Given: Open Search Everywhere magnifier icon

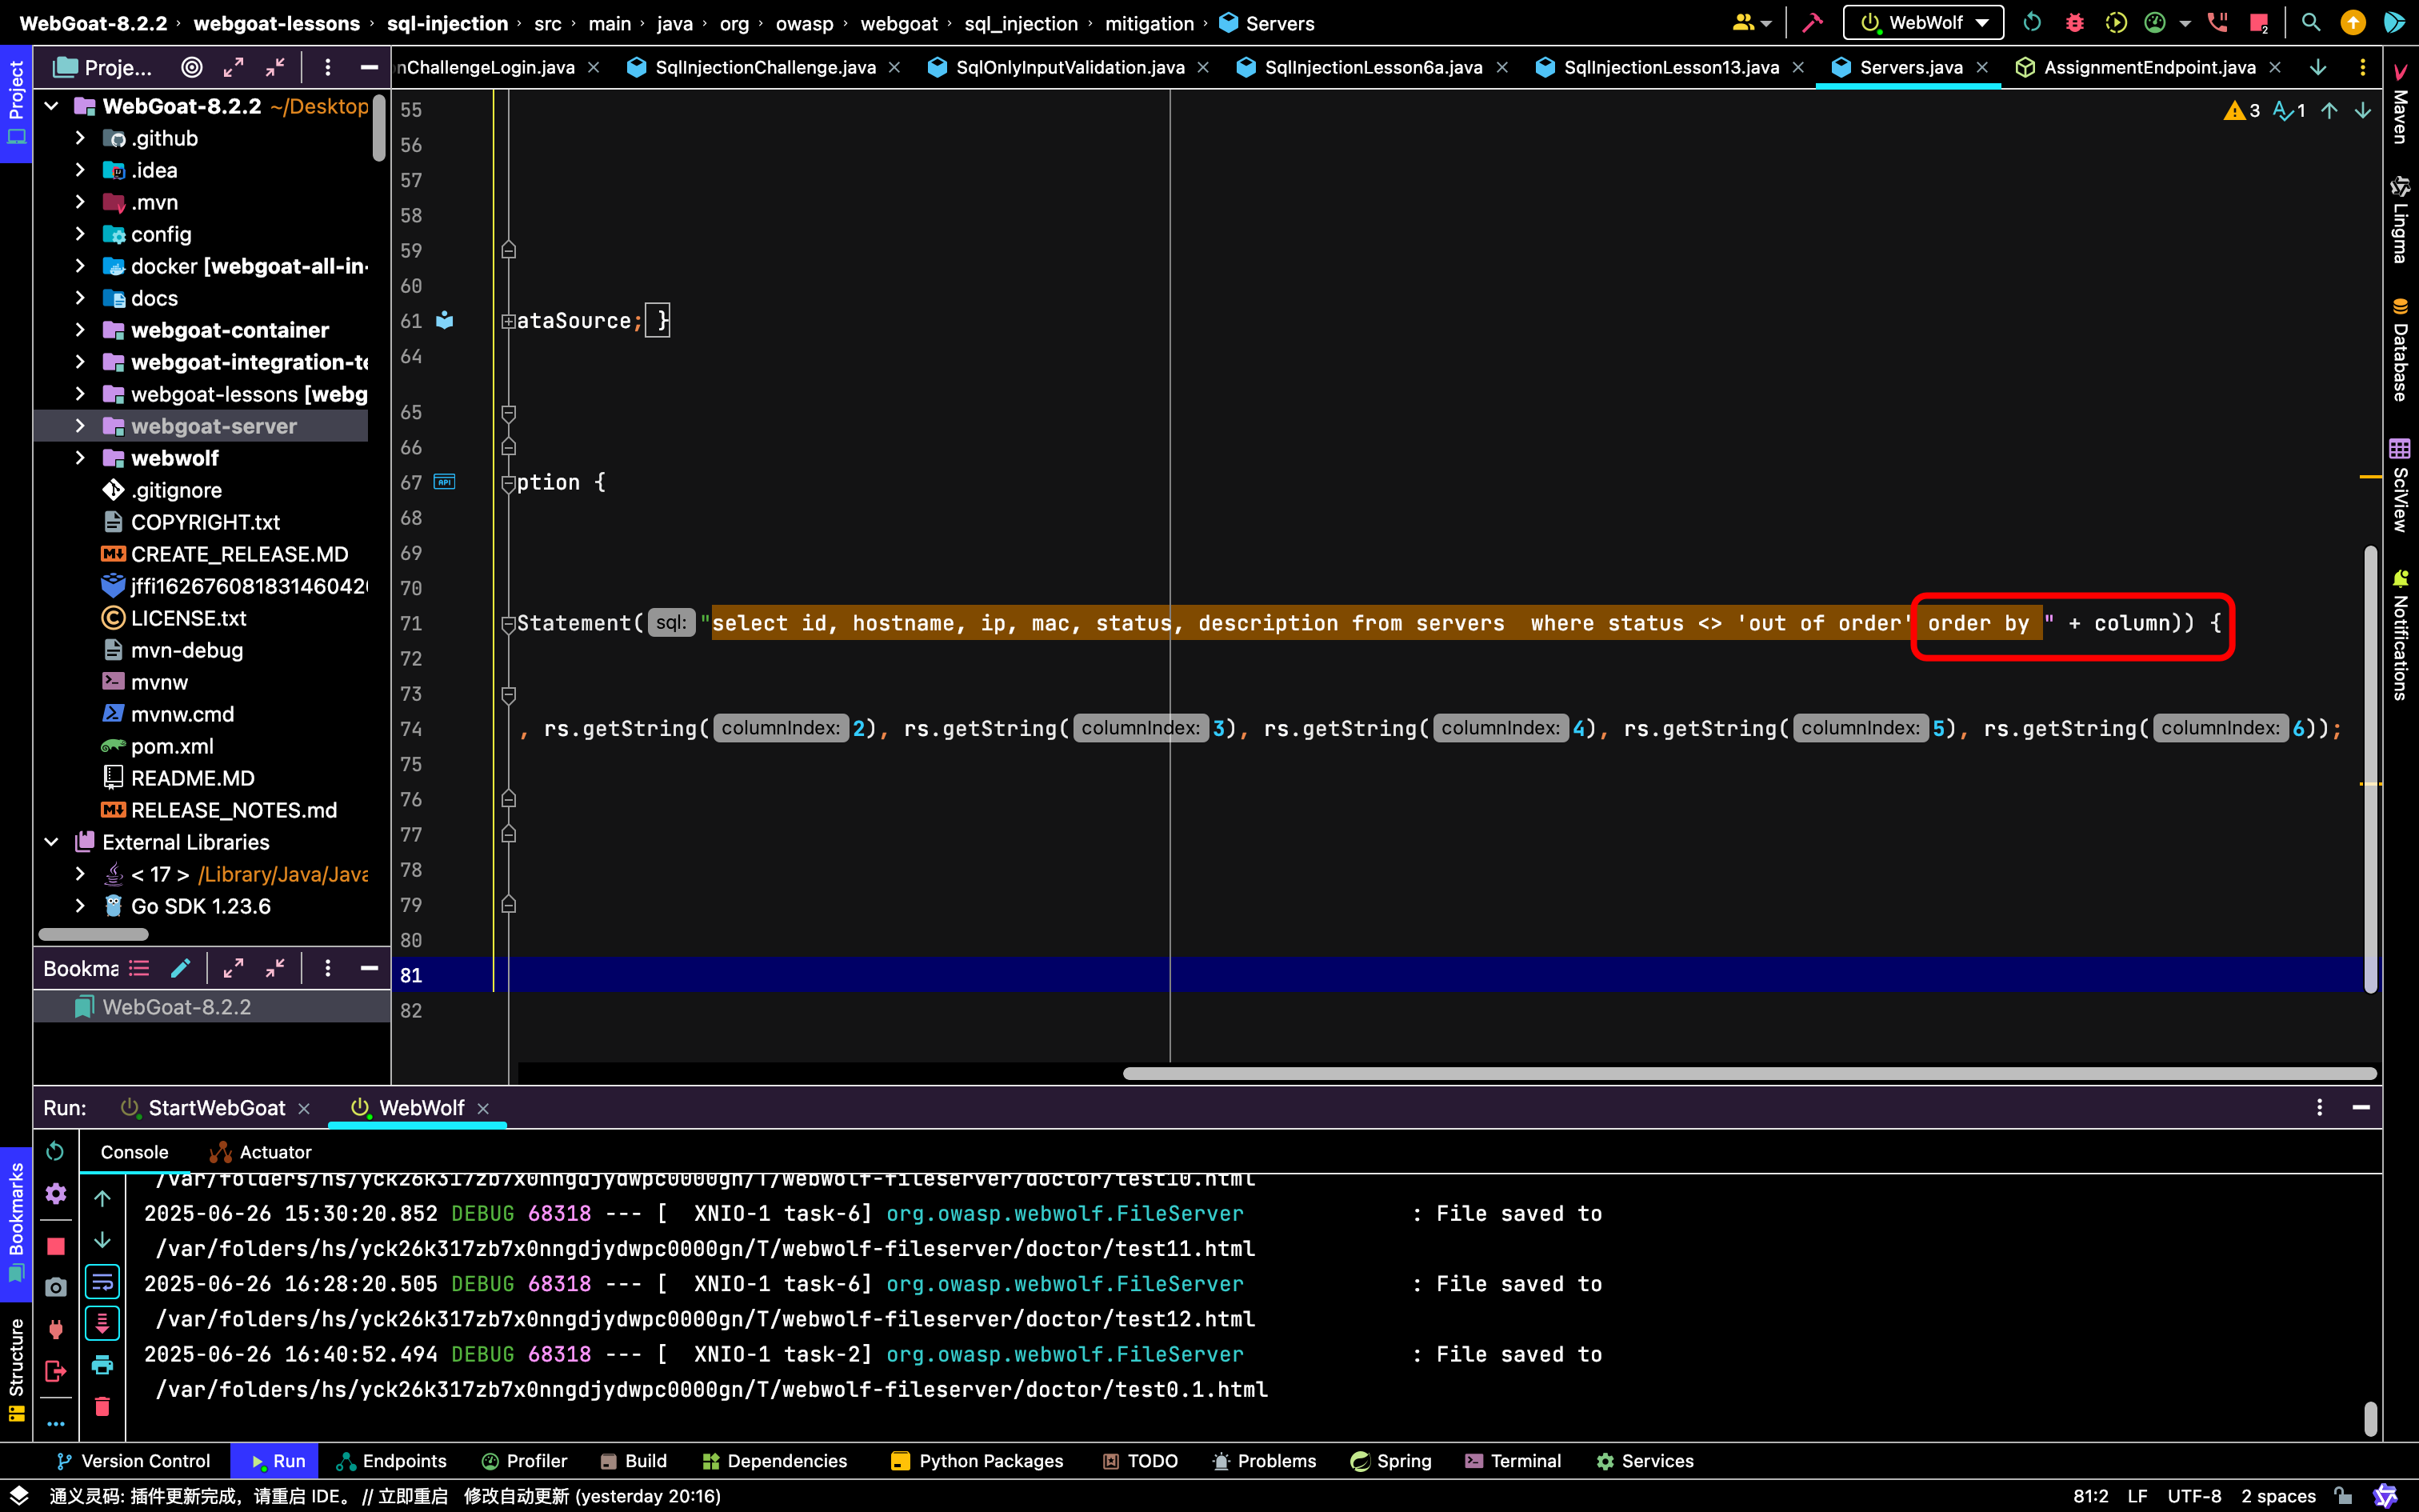Looking at the screenshot, I should coord(2311,22).
